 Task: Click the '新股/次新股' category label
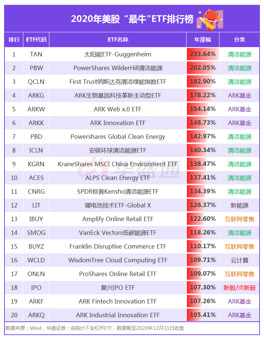pyautogui.click(x=240, y=288)
